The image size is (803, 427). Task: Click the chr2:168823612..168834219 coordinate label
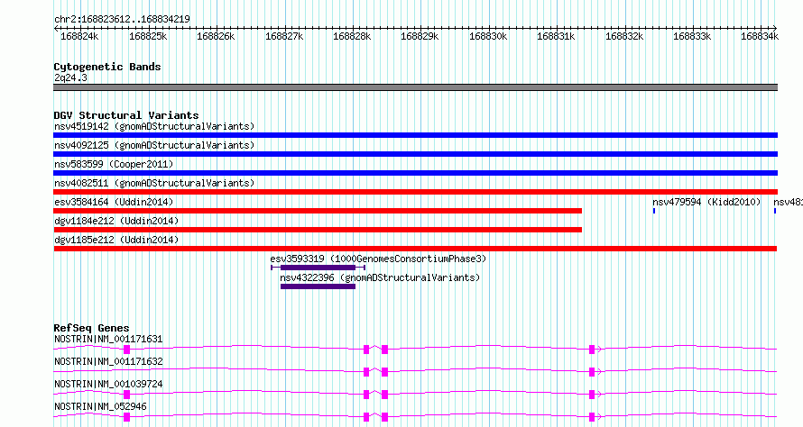[x=122, y=19]
